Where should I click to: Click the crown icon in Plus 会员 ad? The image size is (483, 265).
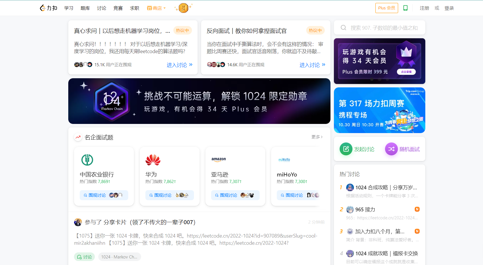(406, 52)
